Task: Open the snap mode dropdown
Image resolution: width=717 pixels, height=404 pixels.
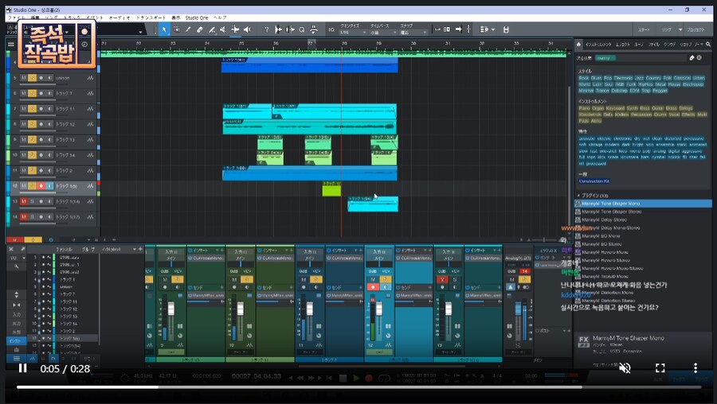Action: [x=413, y=33]
